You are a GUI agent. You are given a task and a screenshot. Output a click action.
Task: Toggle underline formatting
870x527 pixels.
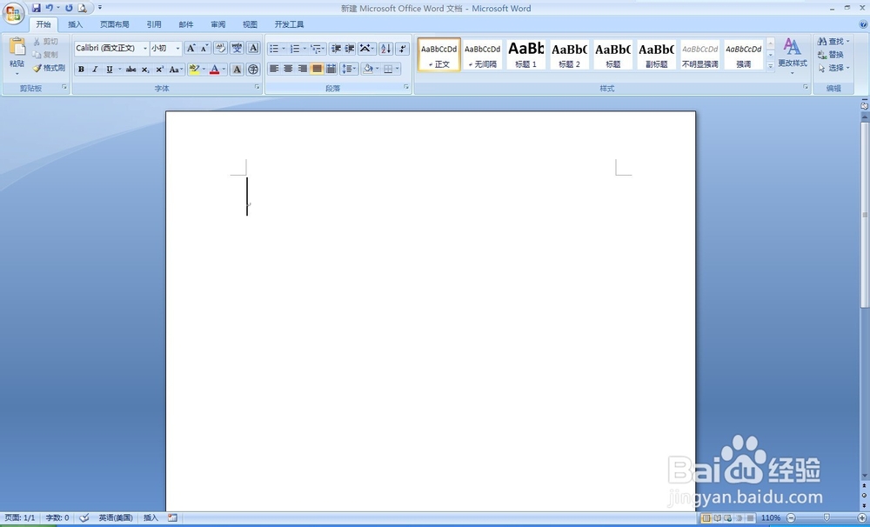[110, 70]
